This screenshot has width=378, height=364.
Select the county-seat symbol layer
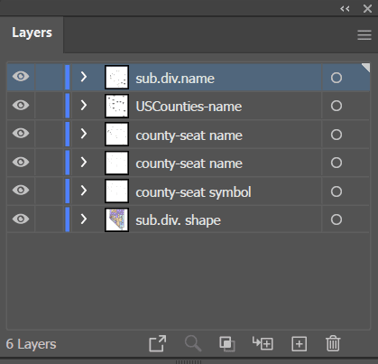[193, 192]
